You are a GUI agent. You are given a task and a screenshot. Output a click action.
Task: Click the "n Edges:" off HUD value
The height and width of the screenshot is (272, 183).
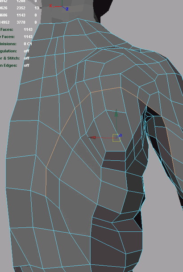point(26,65)
